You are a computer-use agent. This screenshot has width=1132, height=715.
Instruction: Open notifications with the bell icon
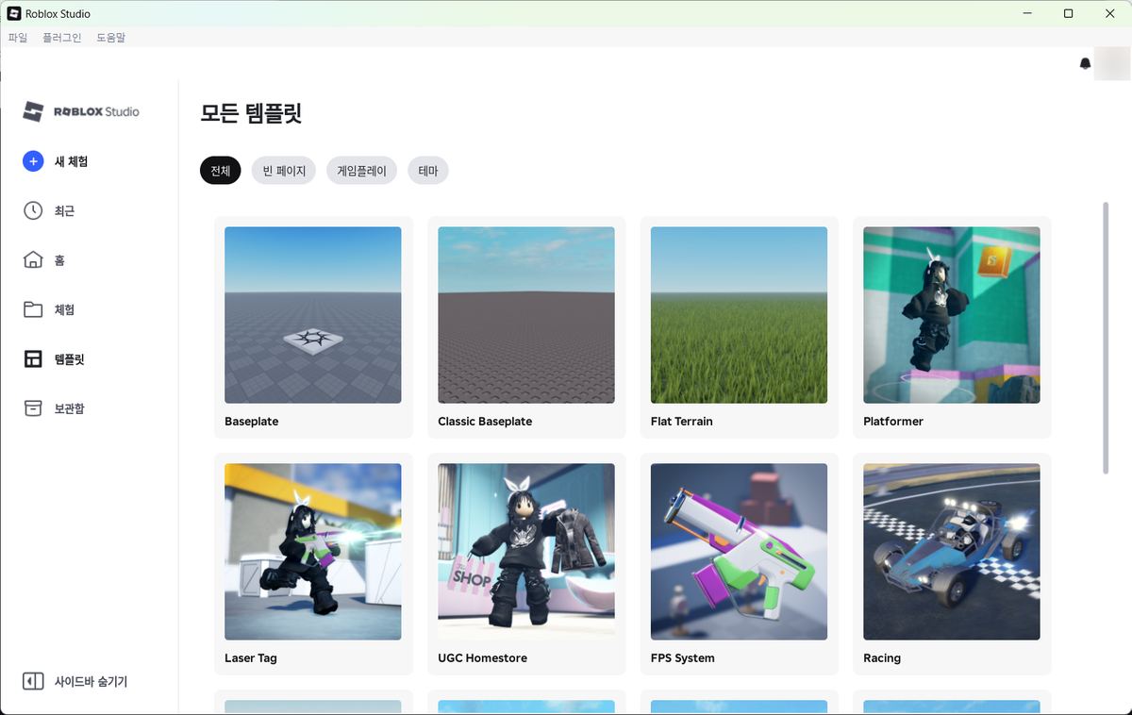pos(1085,63)
